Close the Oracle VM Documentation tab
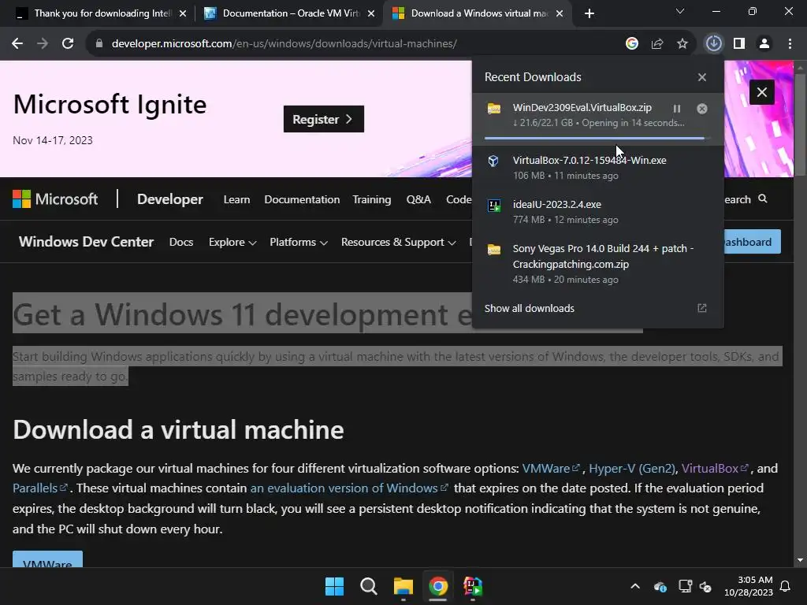 pos(371,13)
